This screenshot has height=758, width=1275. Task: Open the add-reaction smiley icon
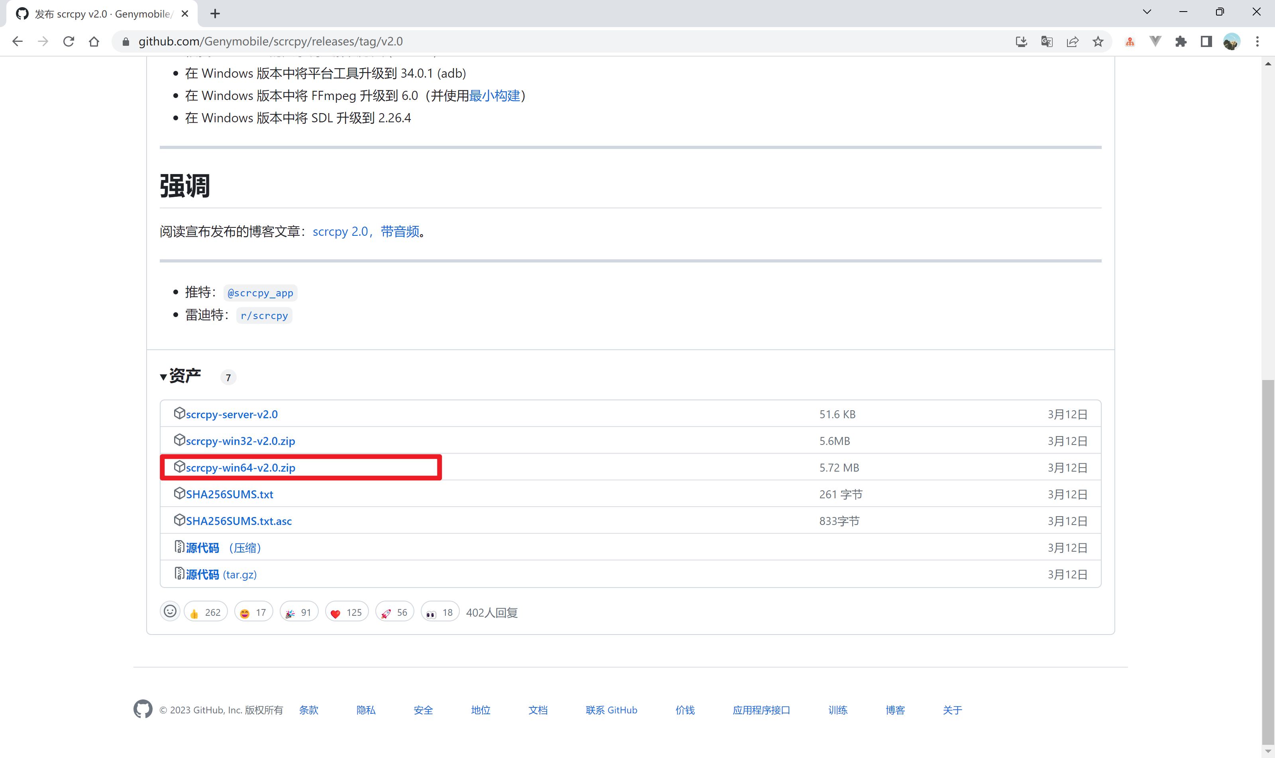point(170,611)
